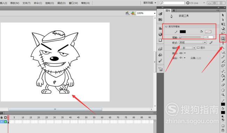Click the CS Live button

click(x=192, y=3)
